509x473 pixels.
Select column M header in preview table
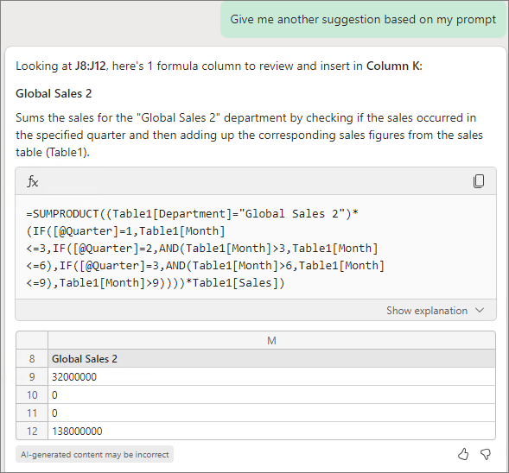click(x=271, y=340)
